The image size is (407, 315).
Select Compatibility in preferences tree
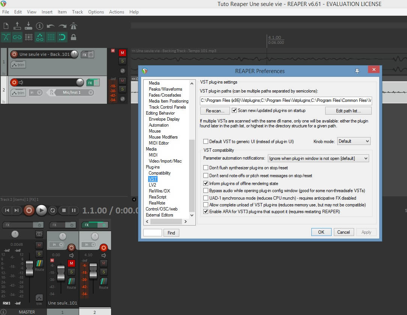point(159,173)
